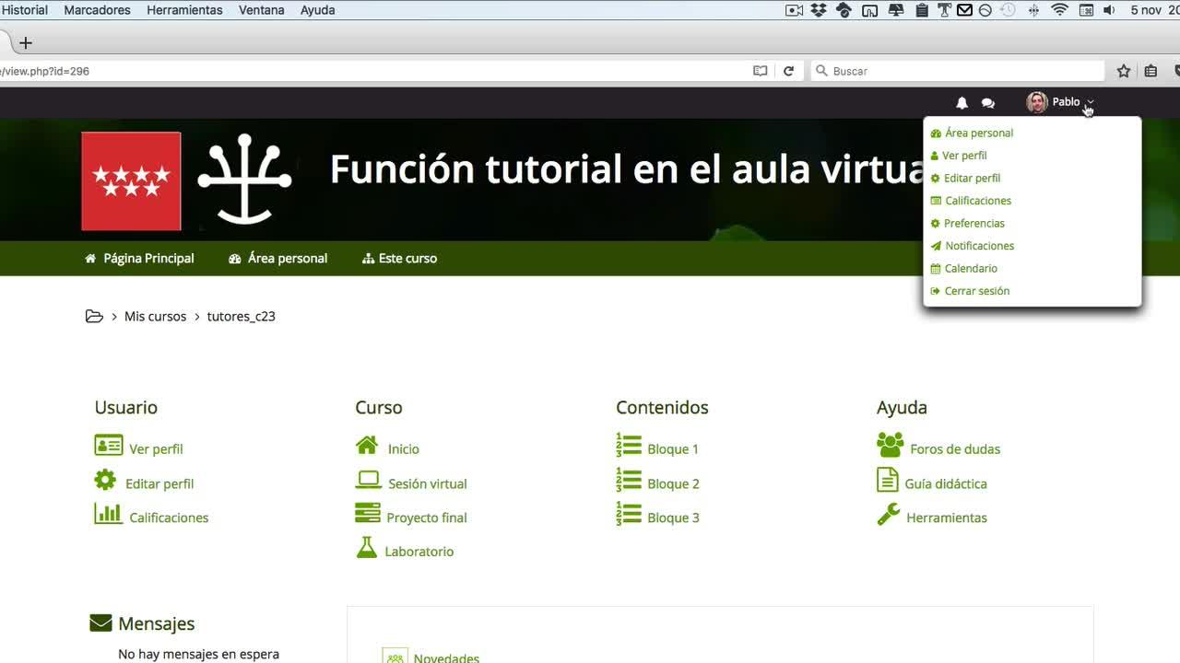Open the notifications bell icon
This screenshot has width=1180, height=663.
(x=962, y=103)
